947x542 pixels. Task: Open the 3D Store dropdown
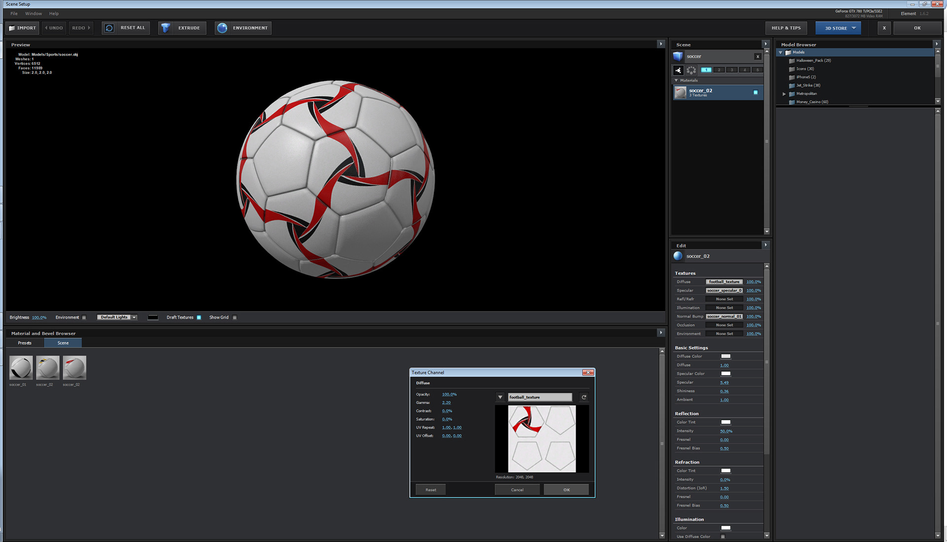(838, 28)
